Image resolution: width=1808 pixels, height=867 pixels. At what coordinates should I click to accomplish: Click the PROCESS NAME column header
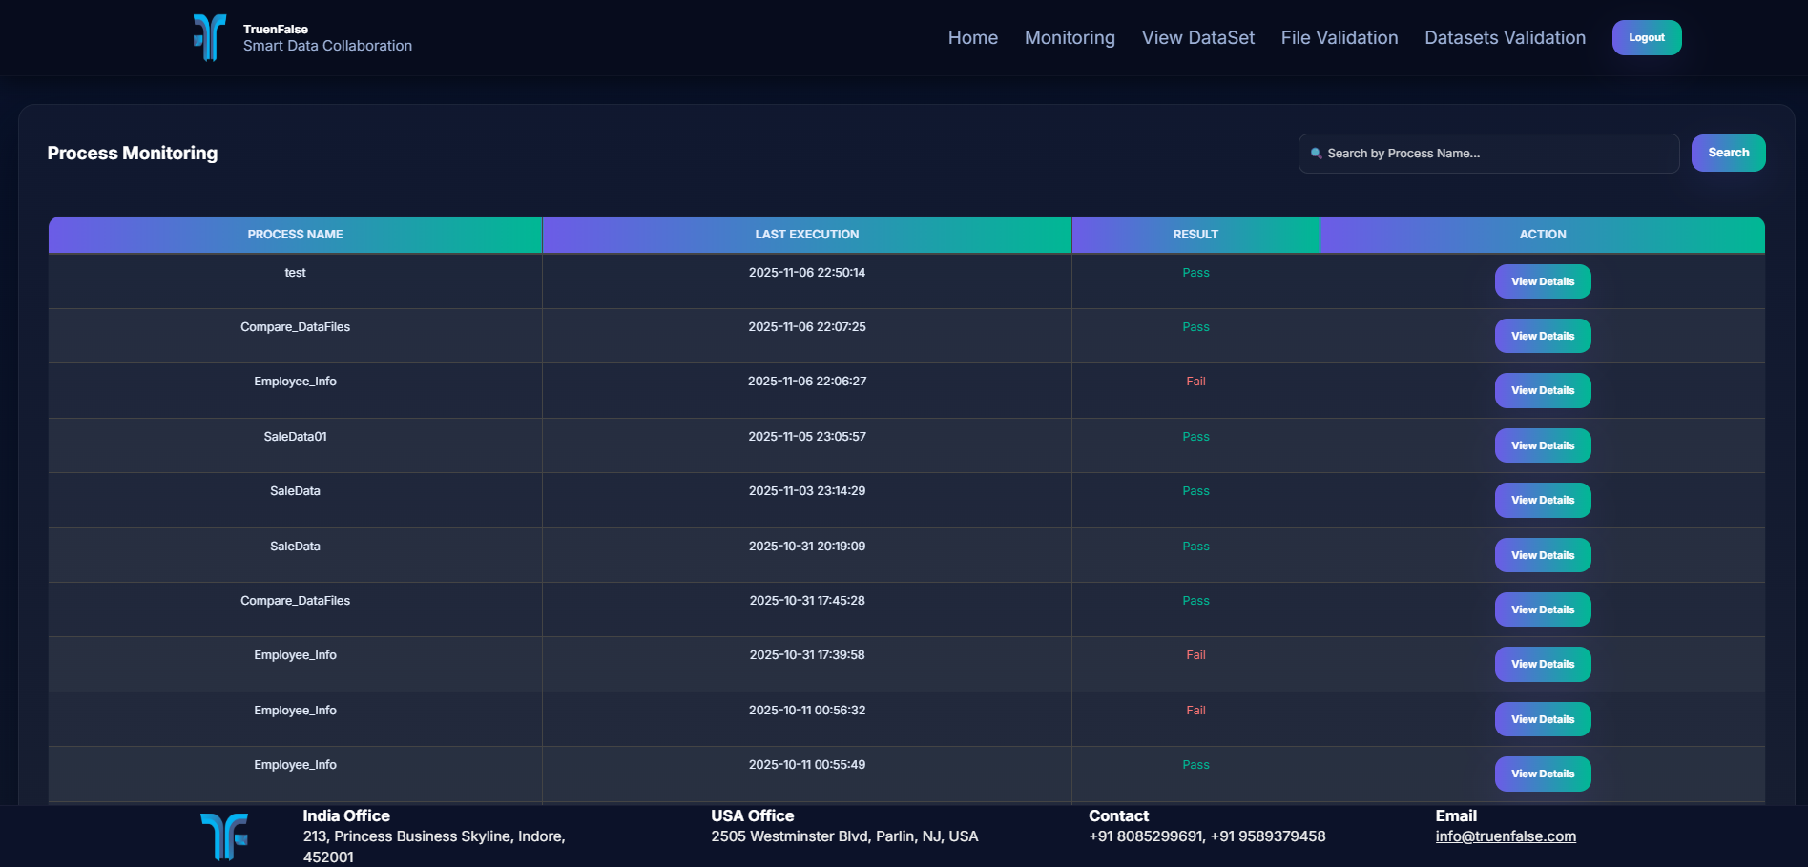(x=295, y=235)
